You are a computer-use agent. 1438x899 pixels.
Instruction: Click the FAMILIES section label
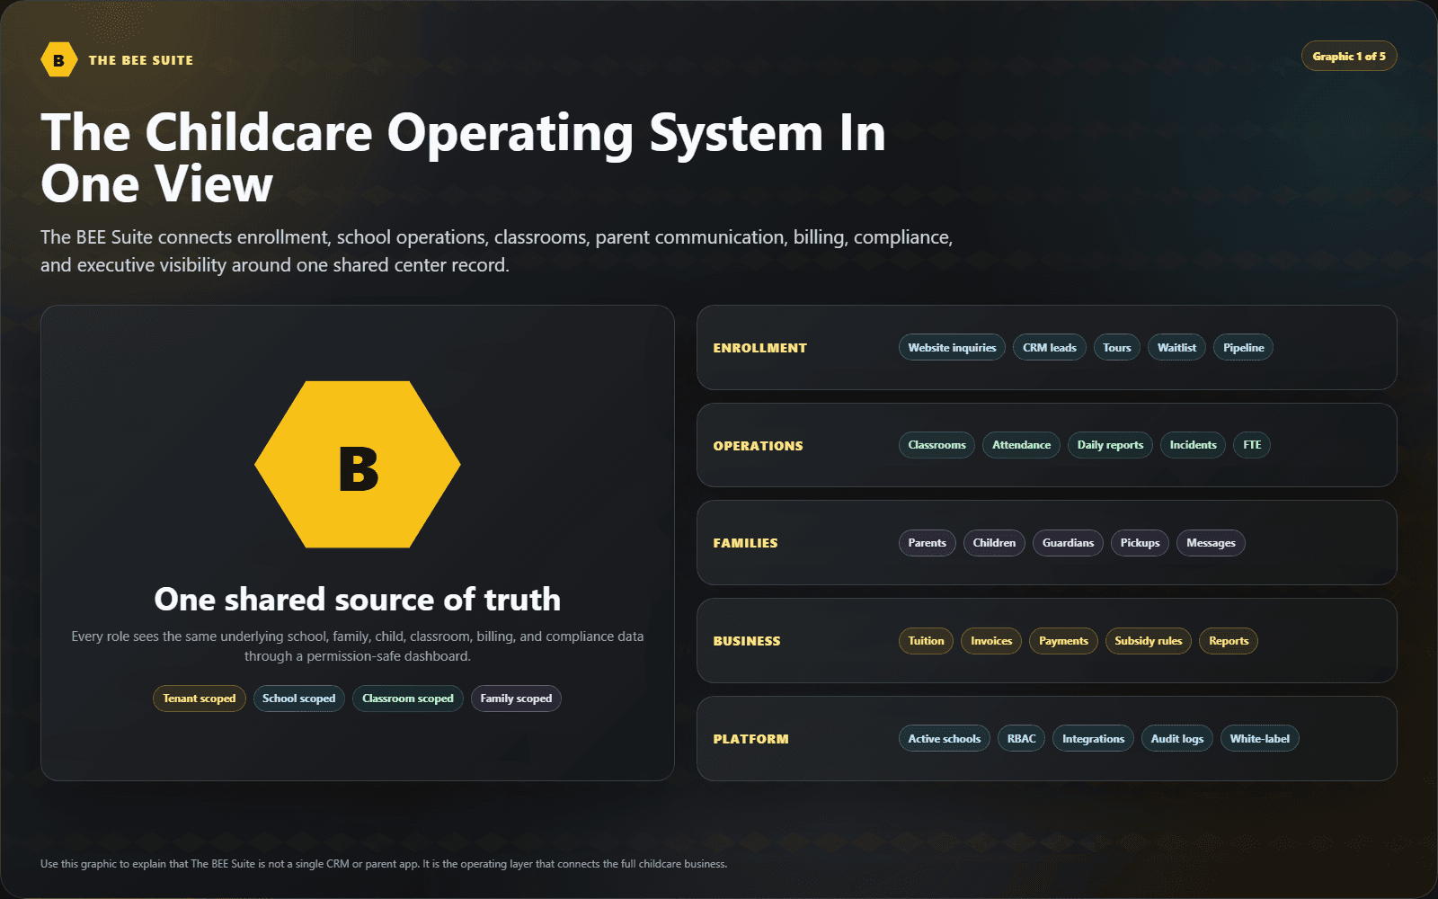pyautogui.click(x=746, y=543)
